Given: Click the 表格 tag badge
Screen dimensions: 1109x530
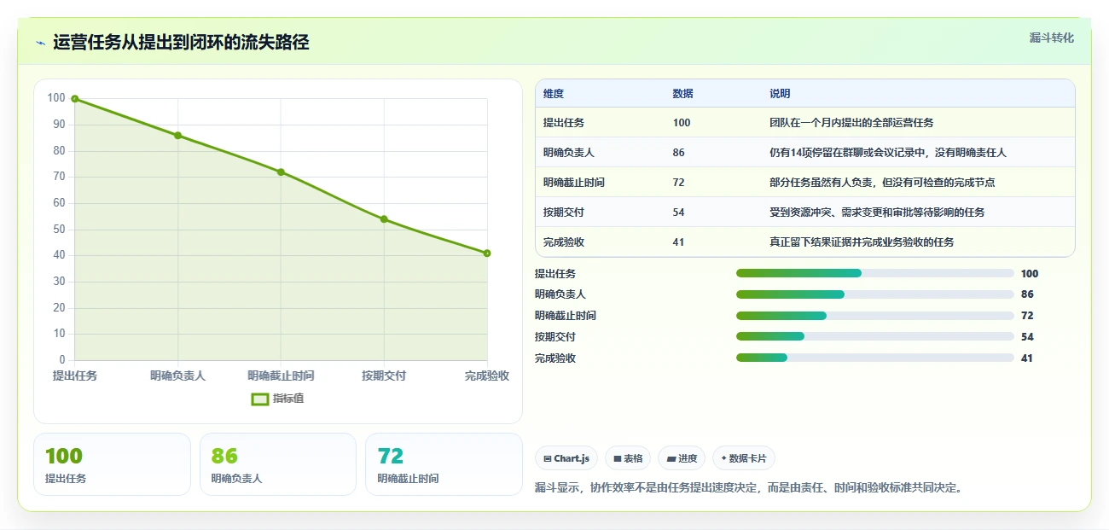Looking at the screenshot, I should [x=628, y=458].
